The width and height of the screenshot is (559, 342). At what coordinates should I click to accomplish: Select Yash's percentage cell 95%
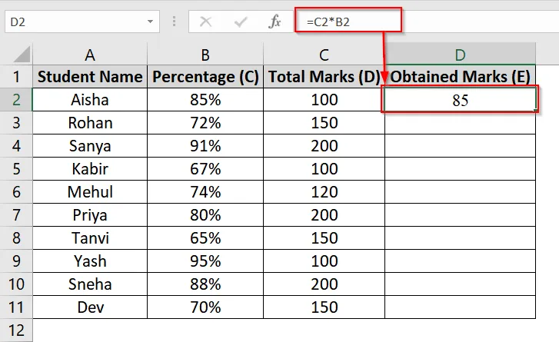tap(205, 261)
